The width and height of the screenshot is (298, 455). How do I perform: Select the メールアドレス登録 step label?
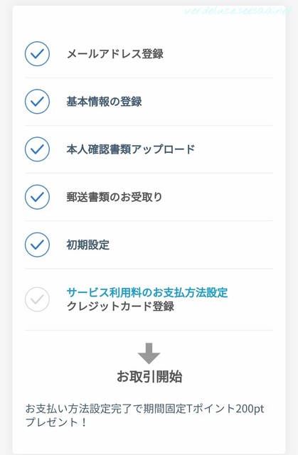click(x=115, y=54)
